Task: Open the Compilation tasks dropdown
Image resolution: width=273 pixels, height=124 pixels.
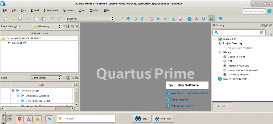Action: coord(46,78)
